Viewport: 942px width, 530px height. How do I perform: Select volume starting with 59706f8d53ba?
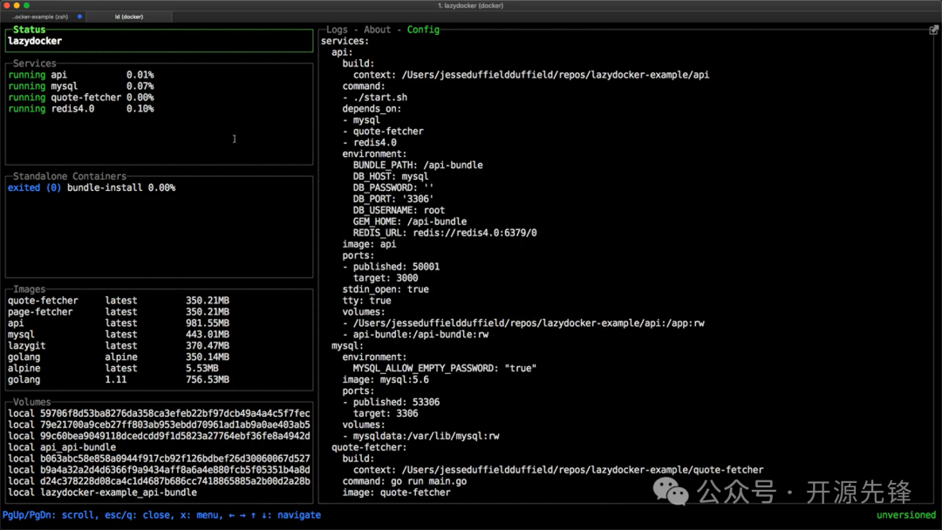[160, 413]
